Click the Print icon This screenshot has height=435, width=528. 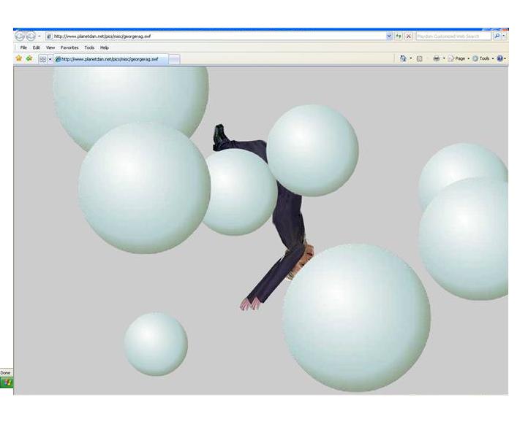(436, 58)
